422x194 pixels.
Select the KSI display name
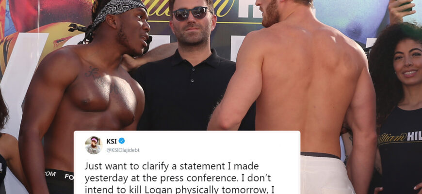click(x=112, y=141)
